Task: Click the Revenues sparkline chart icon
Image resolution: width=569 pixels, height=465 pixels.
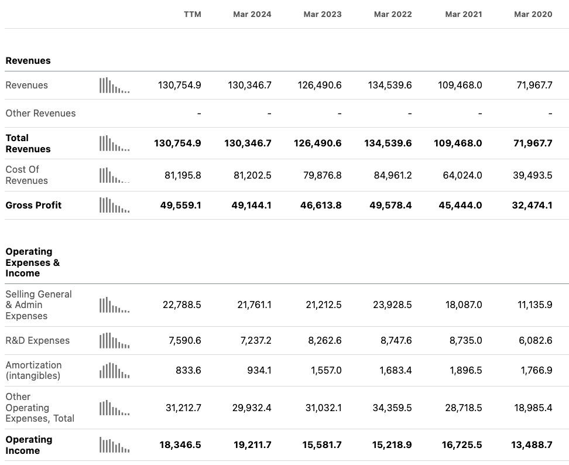Action: [114, 86]
